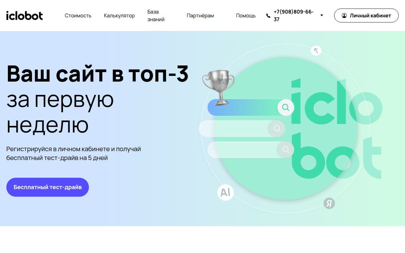
Task: Open the Партнёрам menu item
Action: click(200, 15)
